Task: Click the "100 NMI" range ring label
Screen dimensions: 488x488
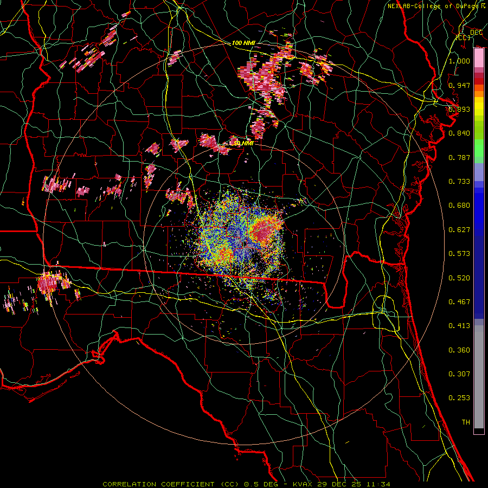Action: pos(243,43)
